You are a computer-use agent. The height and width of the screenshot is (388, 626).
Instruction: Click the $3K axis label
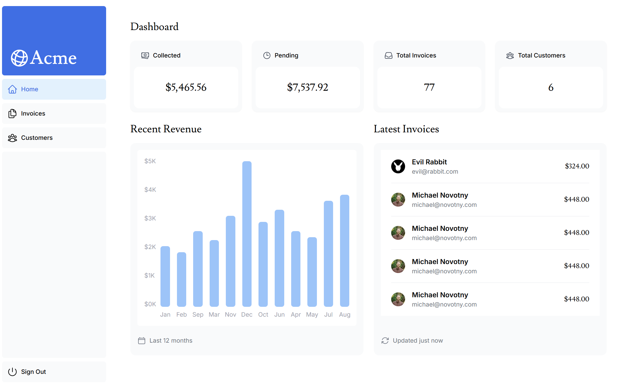pos(150,218)
